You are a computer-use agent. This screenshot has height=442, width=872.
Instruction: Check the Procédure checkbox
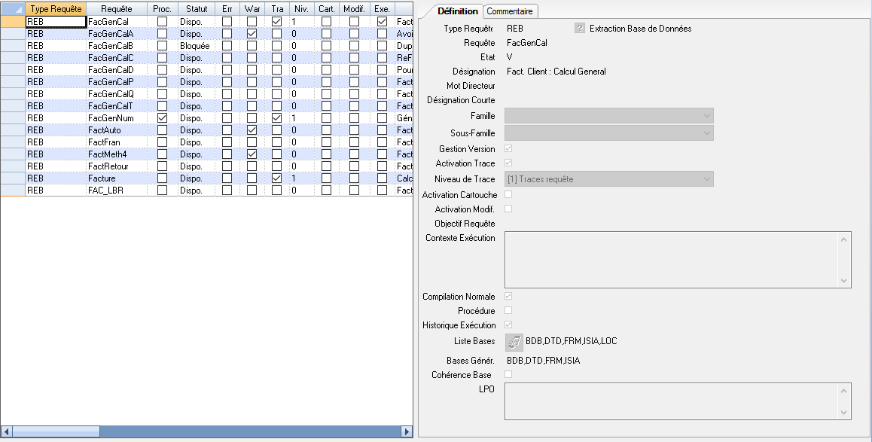point(508,310)
